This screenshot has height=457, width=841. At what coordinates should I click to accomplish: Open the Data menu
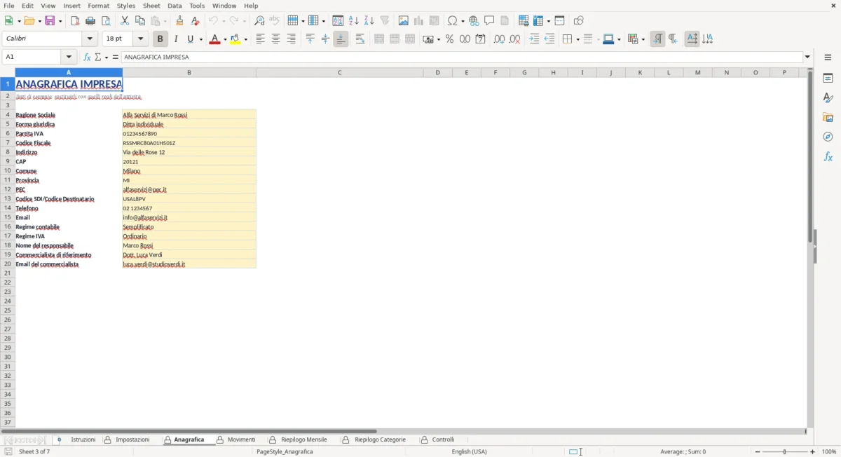point(175,6)
